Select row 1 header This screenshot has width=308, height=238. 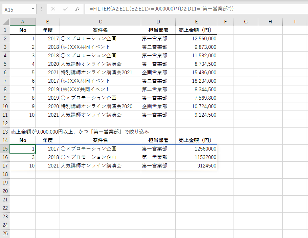tap(5, 30)
